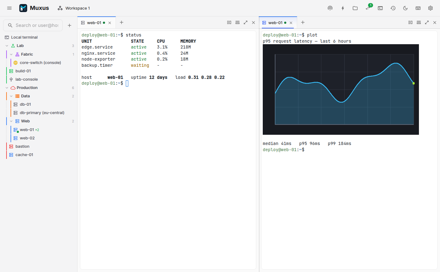Collapse the Data folder chevron
Viewport: 440px width, 272px height.
point(11,96)
